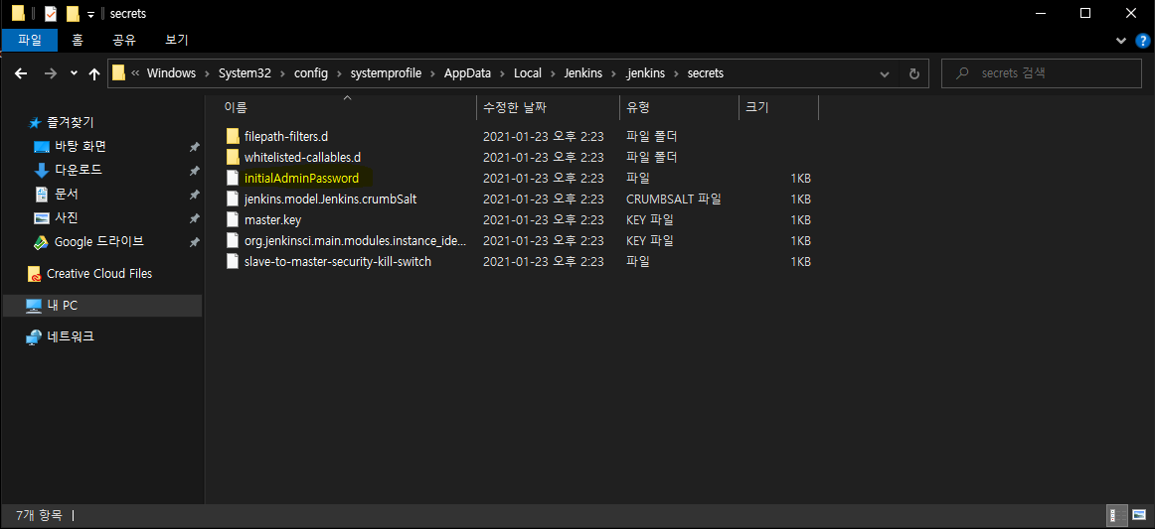Open Google 드라이브 in the navigation pane

[98, 241]
